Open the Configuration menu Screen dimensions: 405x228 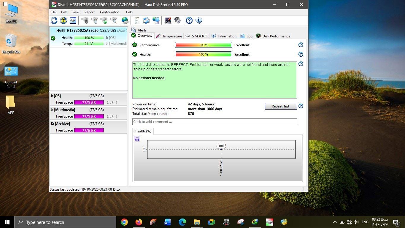(x=109, y=12)
